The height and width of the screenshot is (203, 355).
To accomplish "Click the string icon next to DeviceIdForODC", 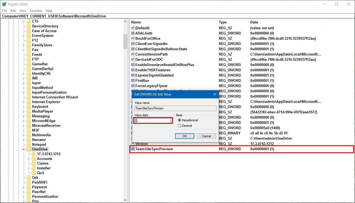I will 133,59.
